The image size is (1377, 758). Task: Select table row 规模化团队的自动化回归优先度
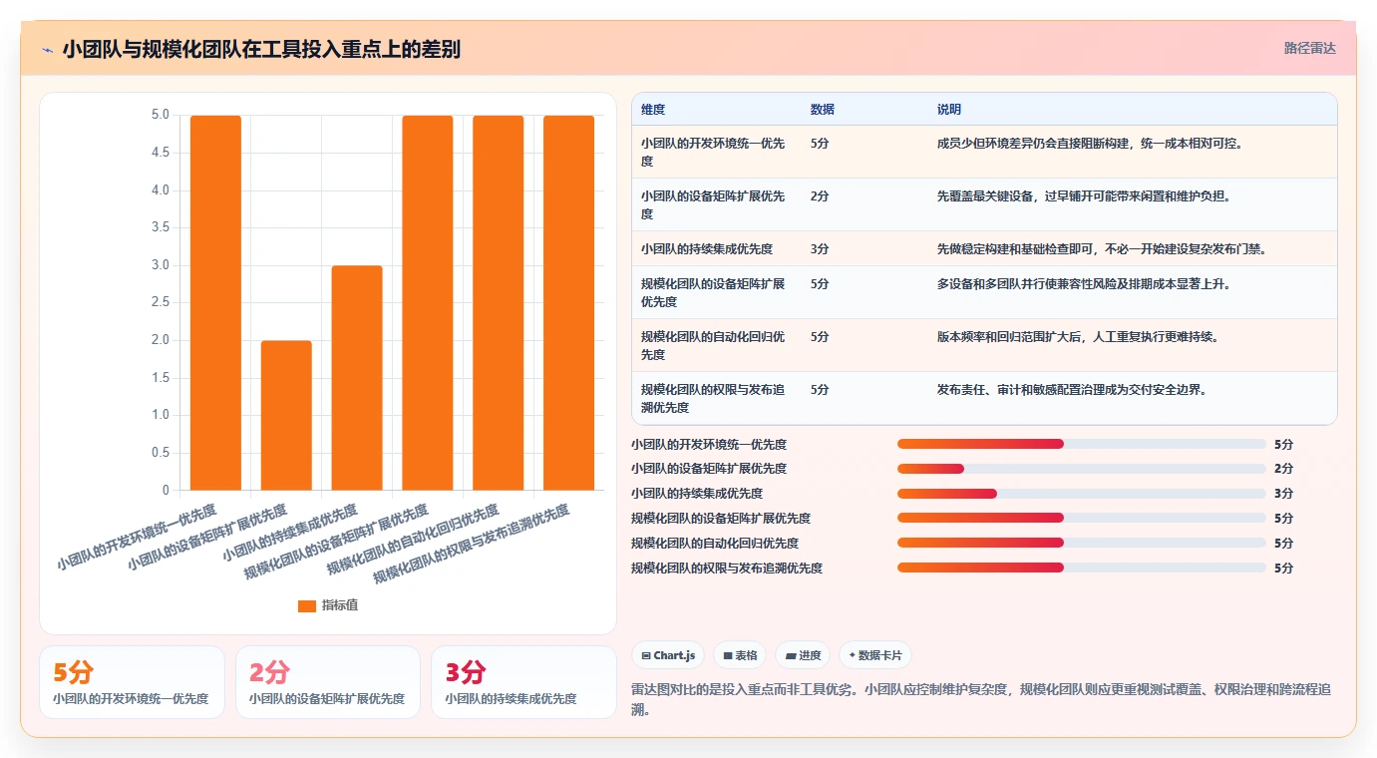click(x=984, y=345)
